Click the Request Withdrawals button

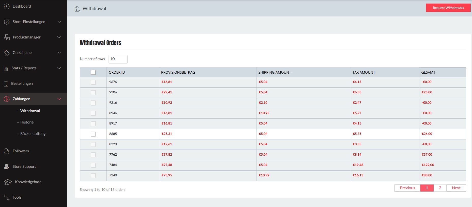click(x=448, y=8)
